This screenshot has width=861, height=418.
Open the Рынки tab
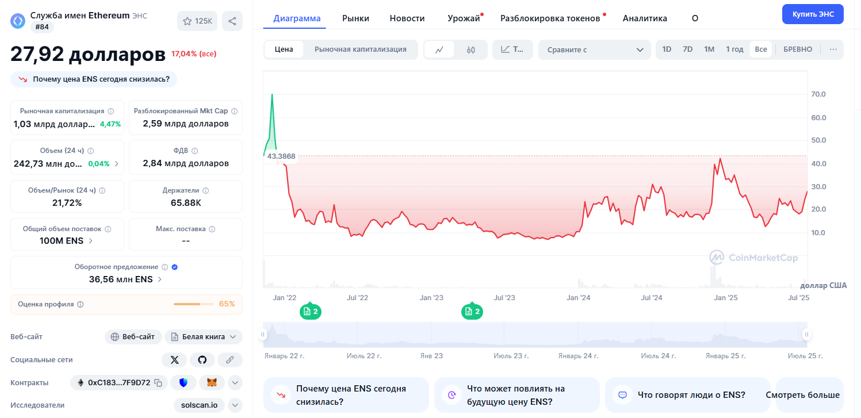[x=355, y=18]
